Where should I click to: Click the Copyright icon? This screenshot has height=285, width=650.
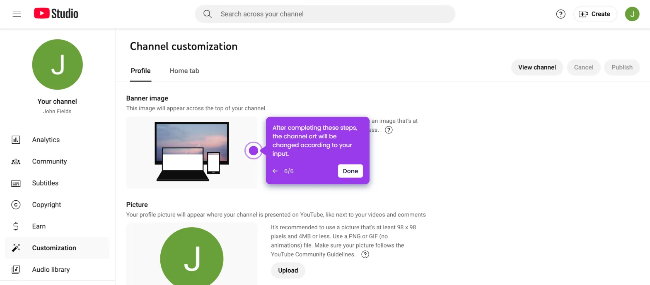click(16, 205)
